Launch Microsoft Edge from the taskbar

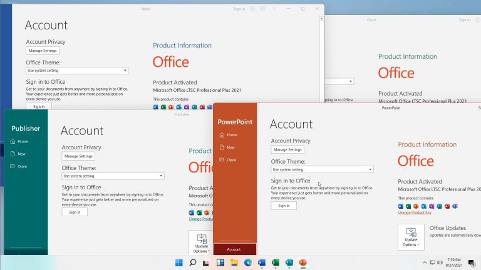point(248,262)
